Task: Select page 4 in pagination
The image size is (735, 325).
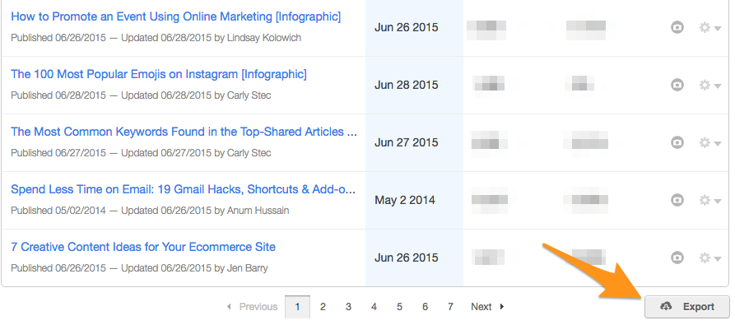Action: click(374, 307)
